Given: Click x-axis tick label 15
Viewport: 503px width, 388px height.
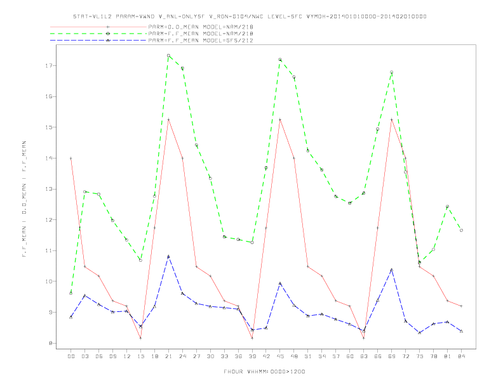Looking at the screenshot, I should [x=140, y=356].
